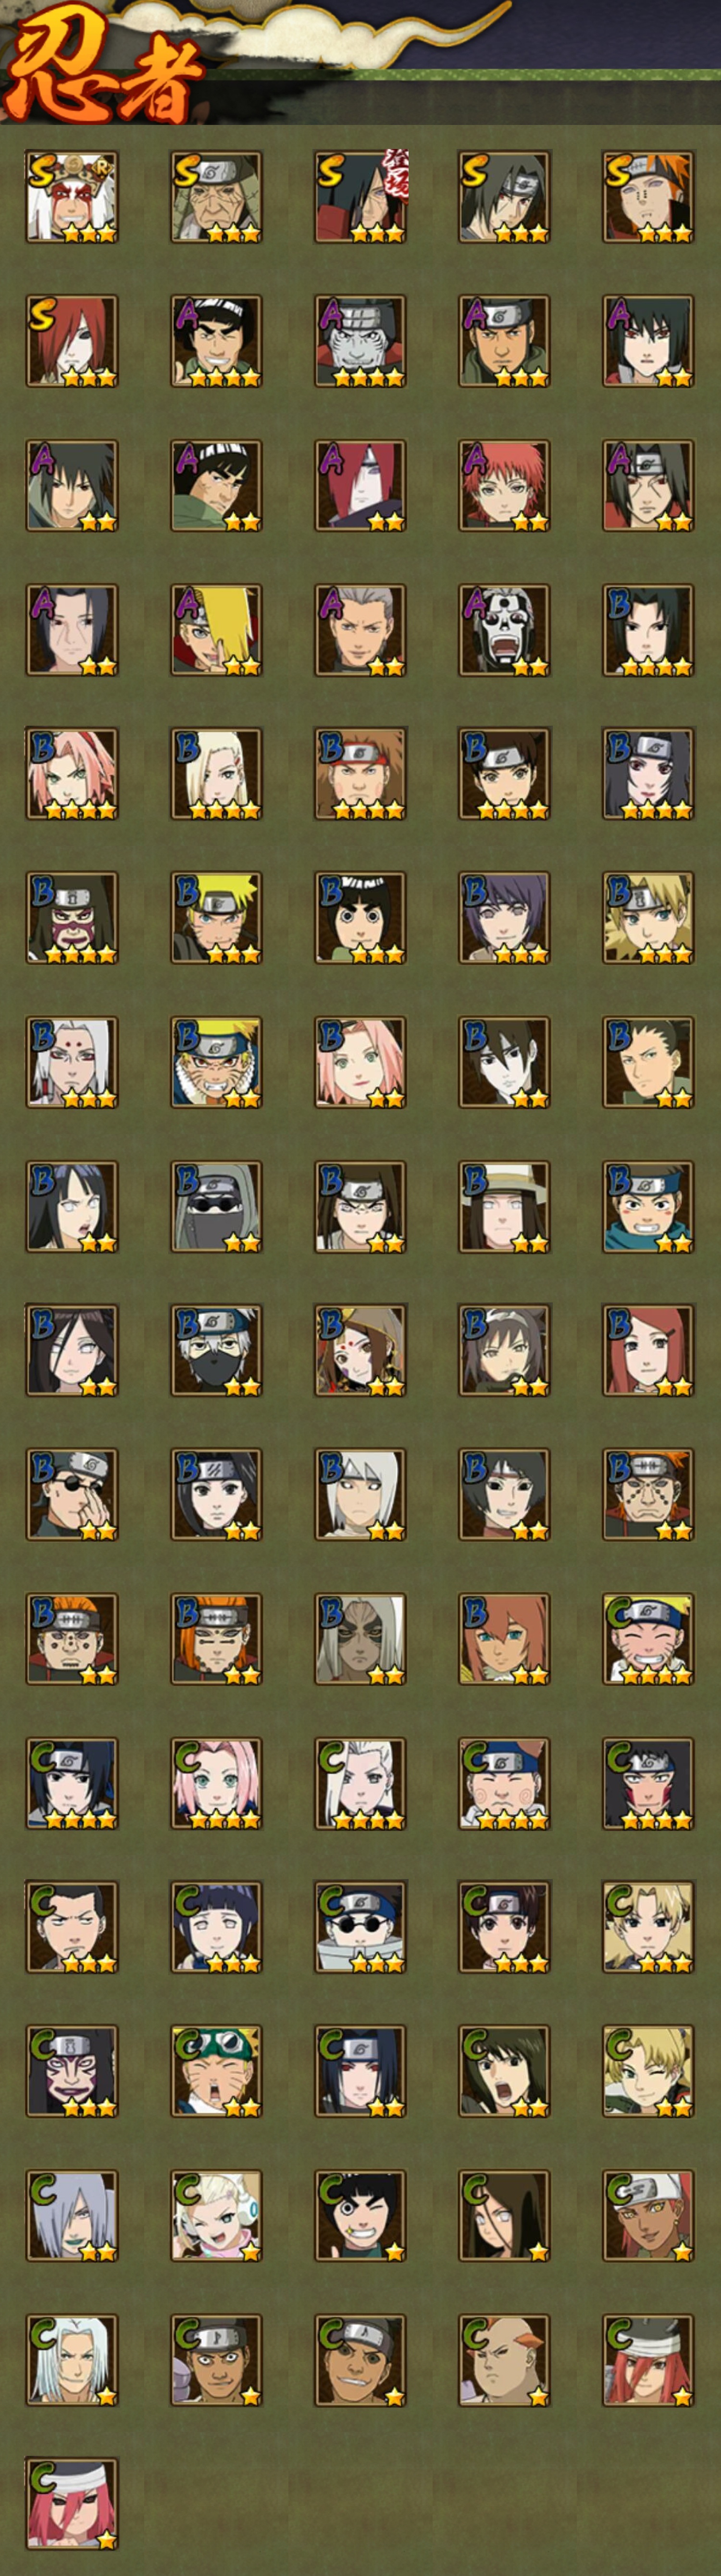Choose the B-rank Ebisu with sunglasses
This screenshot has height=2576, width=721.
click(x=72, y=1494)
